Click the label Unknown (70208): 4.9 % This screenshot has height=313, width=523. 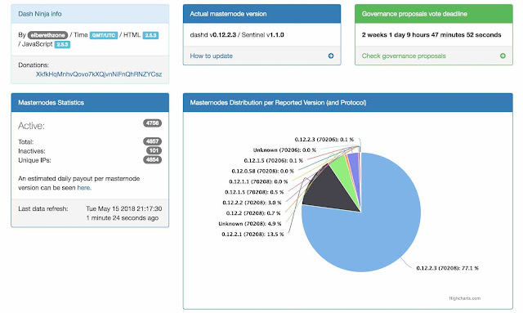(250, 224)
